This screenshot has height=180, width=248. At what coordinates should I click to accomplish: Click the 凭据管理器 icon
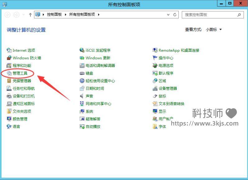(x=9, y=81)
